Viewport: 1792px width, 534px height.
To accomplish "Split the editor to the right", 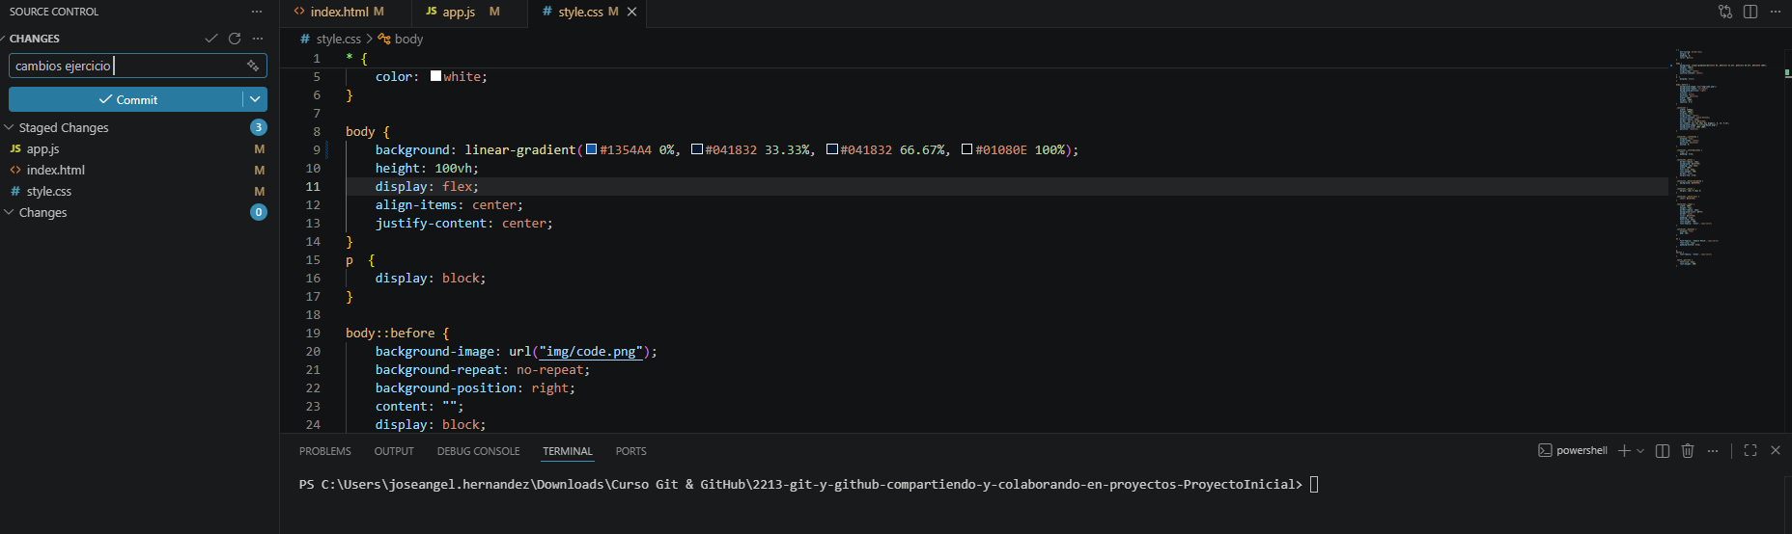I will (1750, 12).
